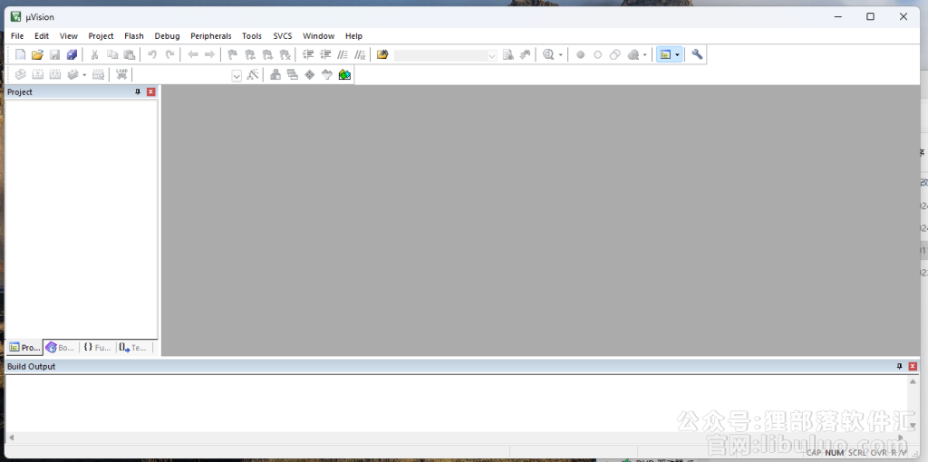Screen dimensions: 928x462
Task: Open the Flash menu
Action: click(x=134, y=36)
